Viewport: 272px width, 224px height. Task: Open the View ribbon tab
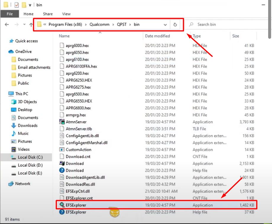(x=66, y=14)
